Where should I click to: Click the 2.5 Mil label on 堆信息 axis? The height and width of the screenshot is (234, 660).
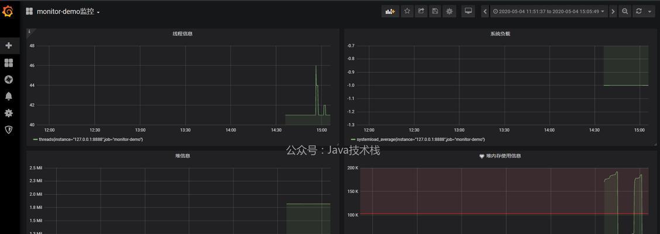(x=36, y=168)
